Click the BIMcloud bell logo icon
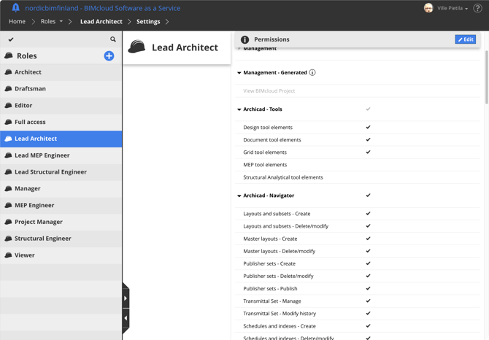This screenshot has width=489, height=340. [x=15, y=8]
